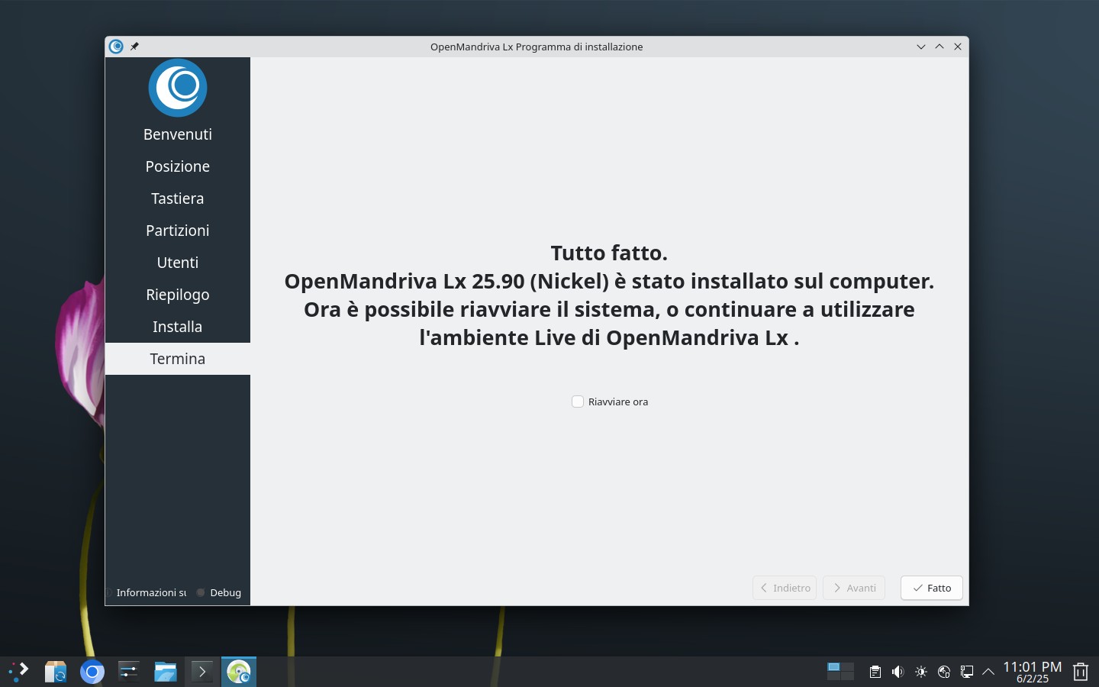Open the Chromium browser from taskbar
This screenshot has width=1099, height=687.
(x=92, y=672)
